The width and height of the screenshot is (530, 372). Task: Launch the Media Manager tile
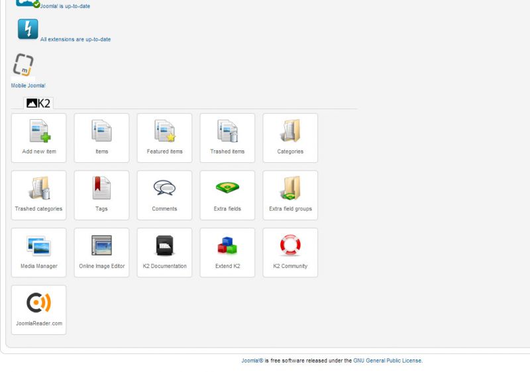click(39, 253)
